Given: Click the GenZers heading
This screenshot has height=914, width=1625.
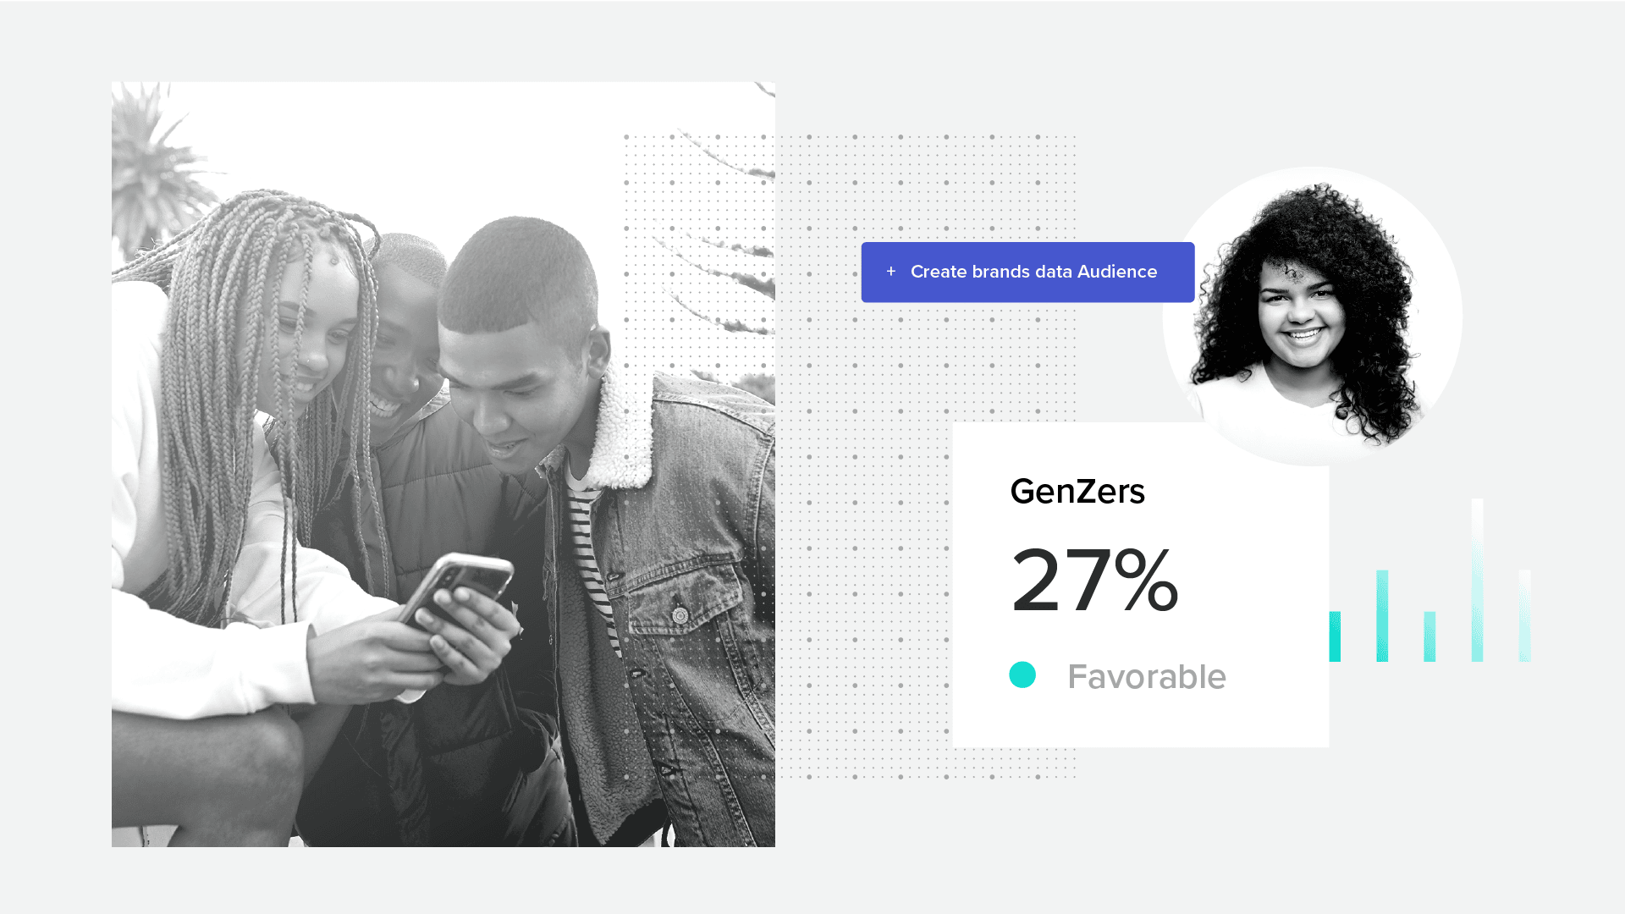Looking at the screenshot, I should (1077, 492).
